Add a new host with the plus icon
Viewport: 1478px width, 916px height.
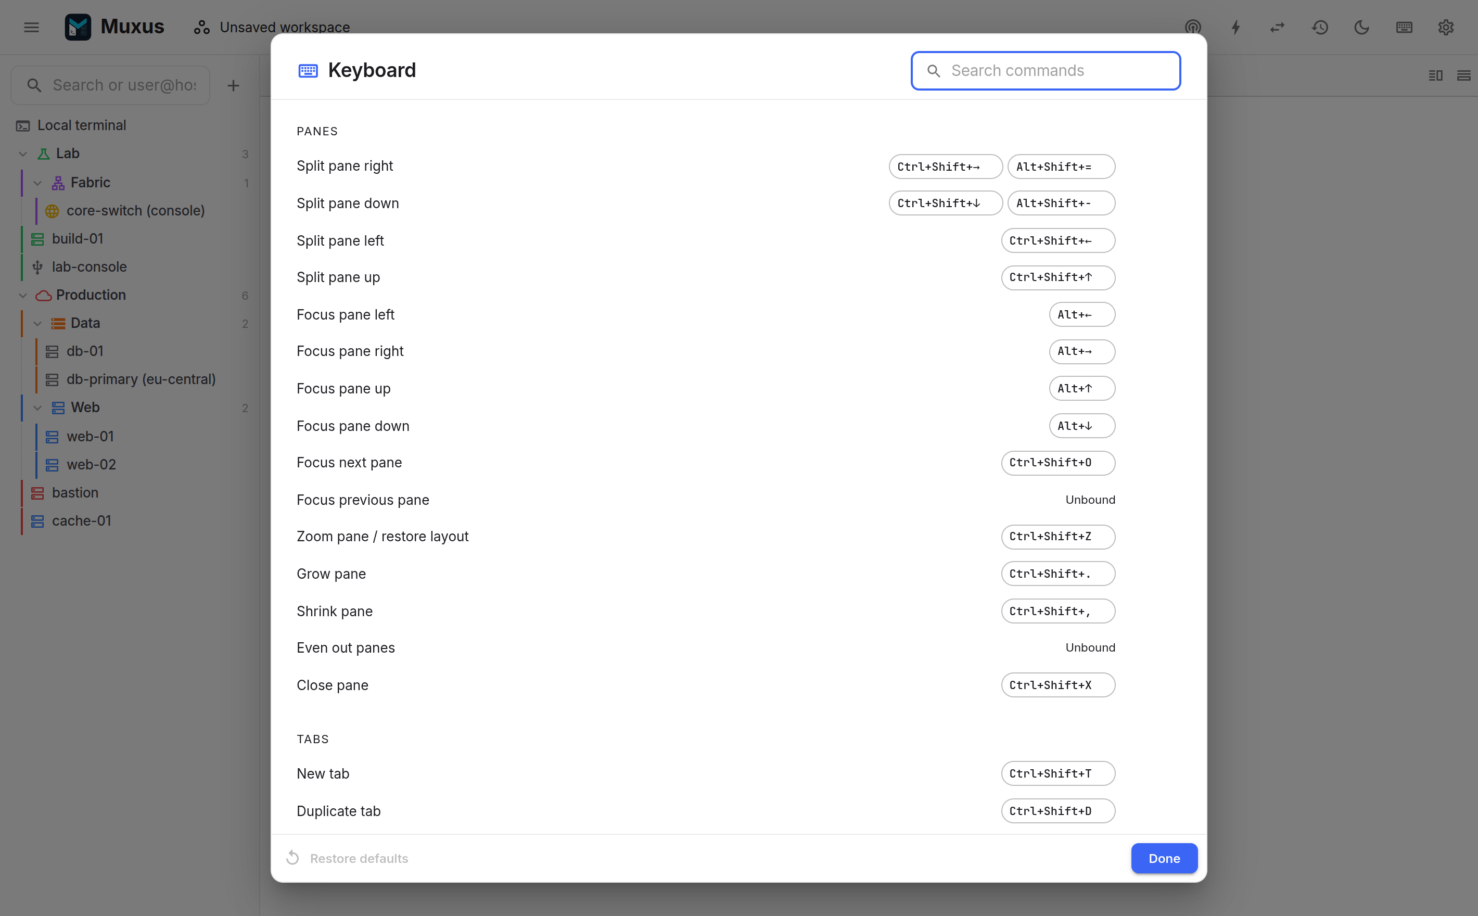pyautogui.click(x=233, y=85)
